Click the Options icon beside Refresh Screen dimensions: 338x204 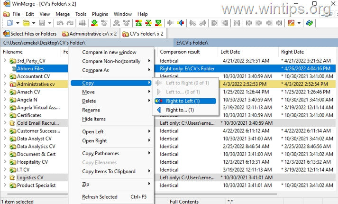pyautogui.click(x=292, y=23)
